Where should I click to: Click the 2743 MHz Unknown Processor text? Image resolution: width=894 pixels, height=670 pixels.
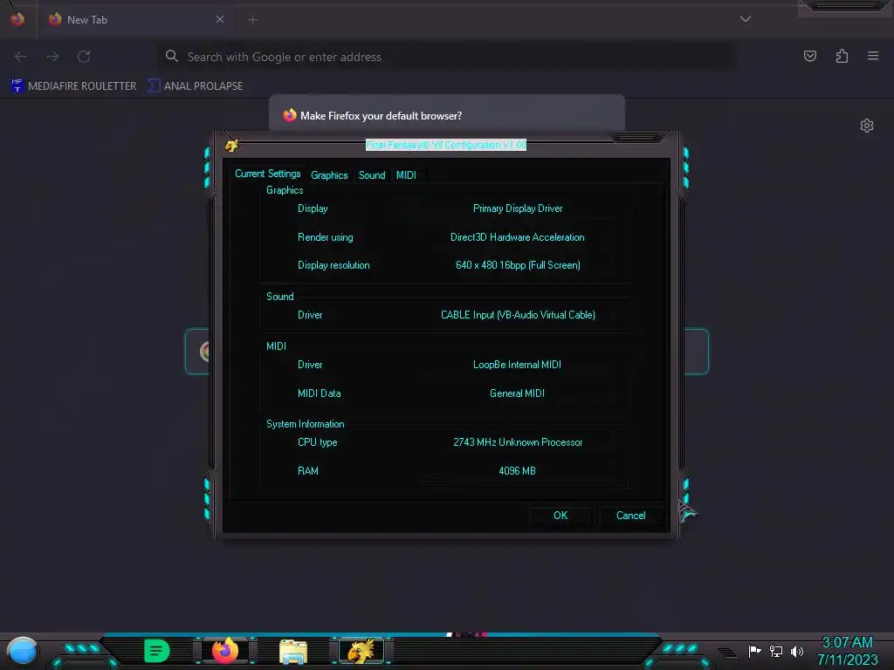pyautogui.click(x=518, y=442)
